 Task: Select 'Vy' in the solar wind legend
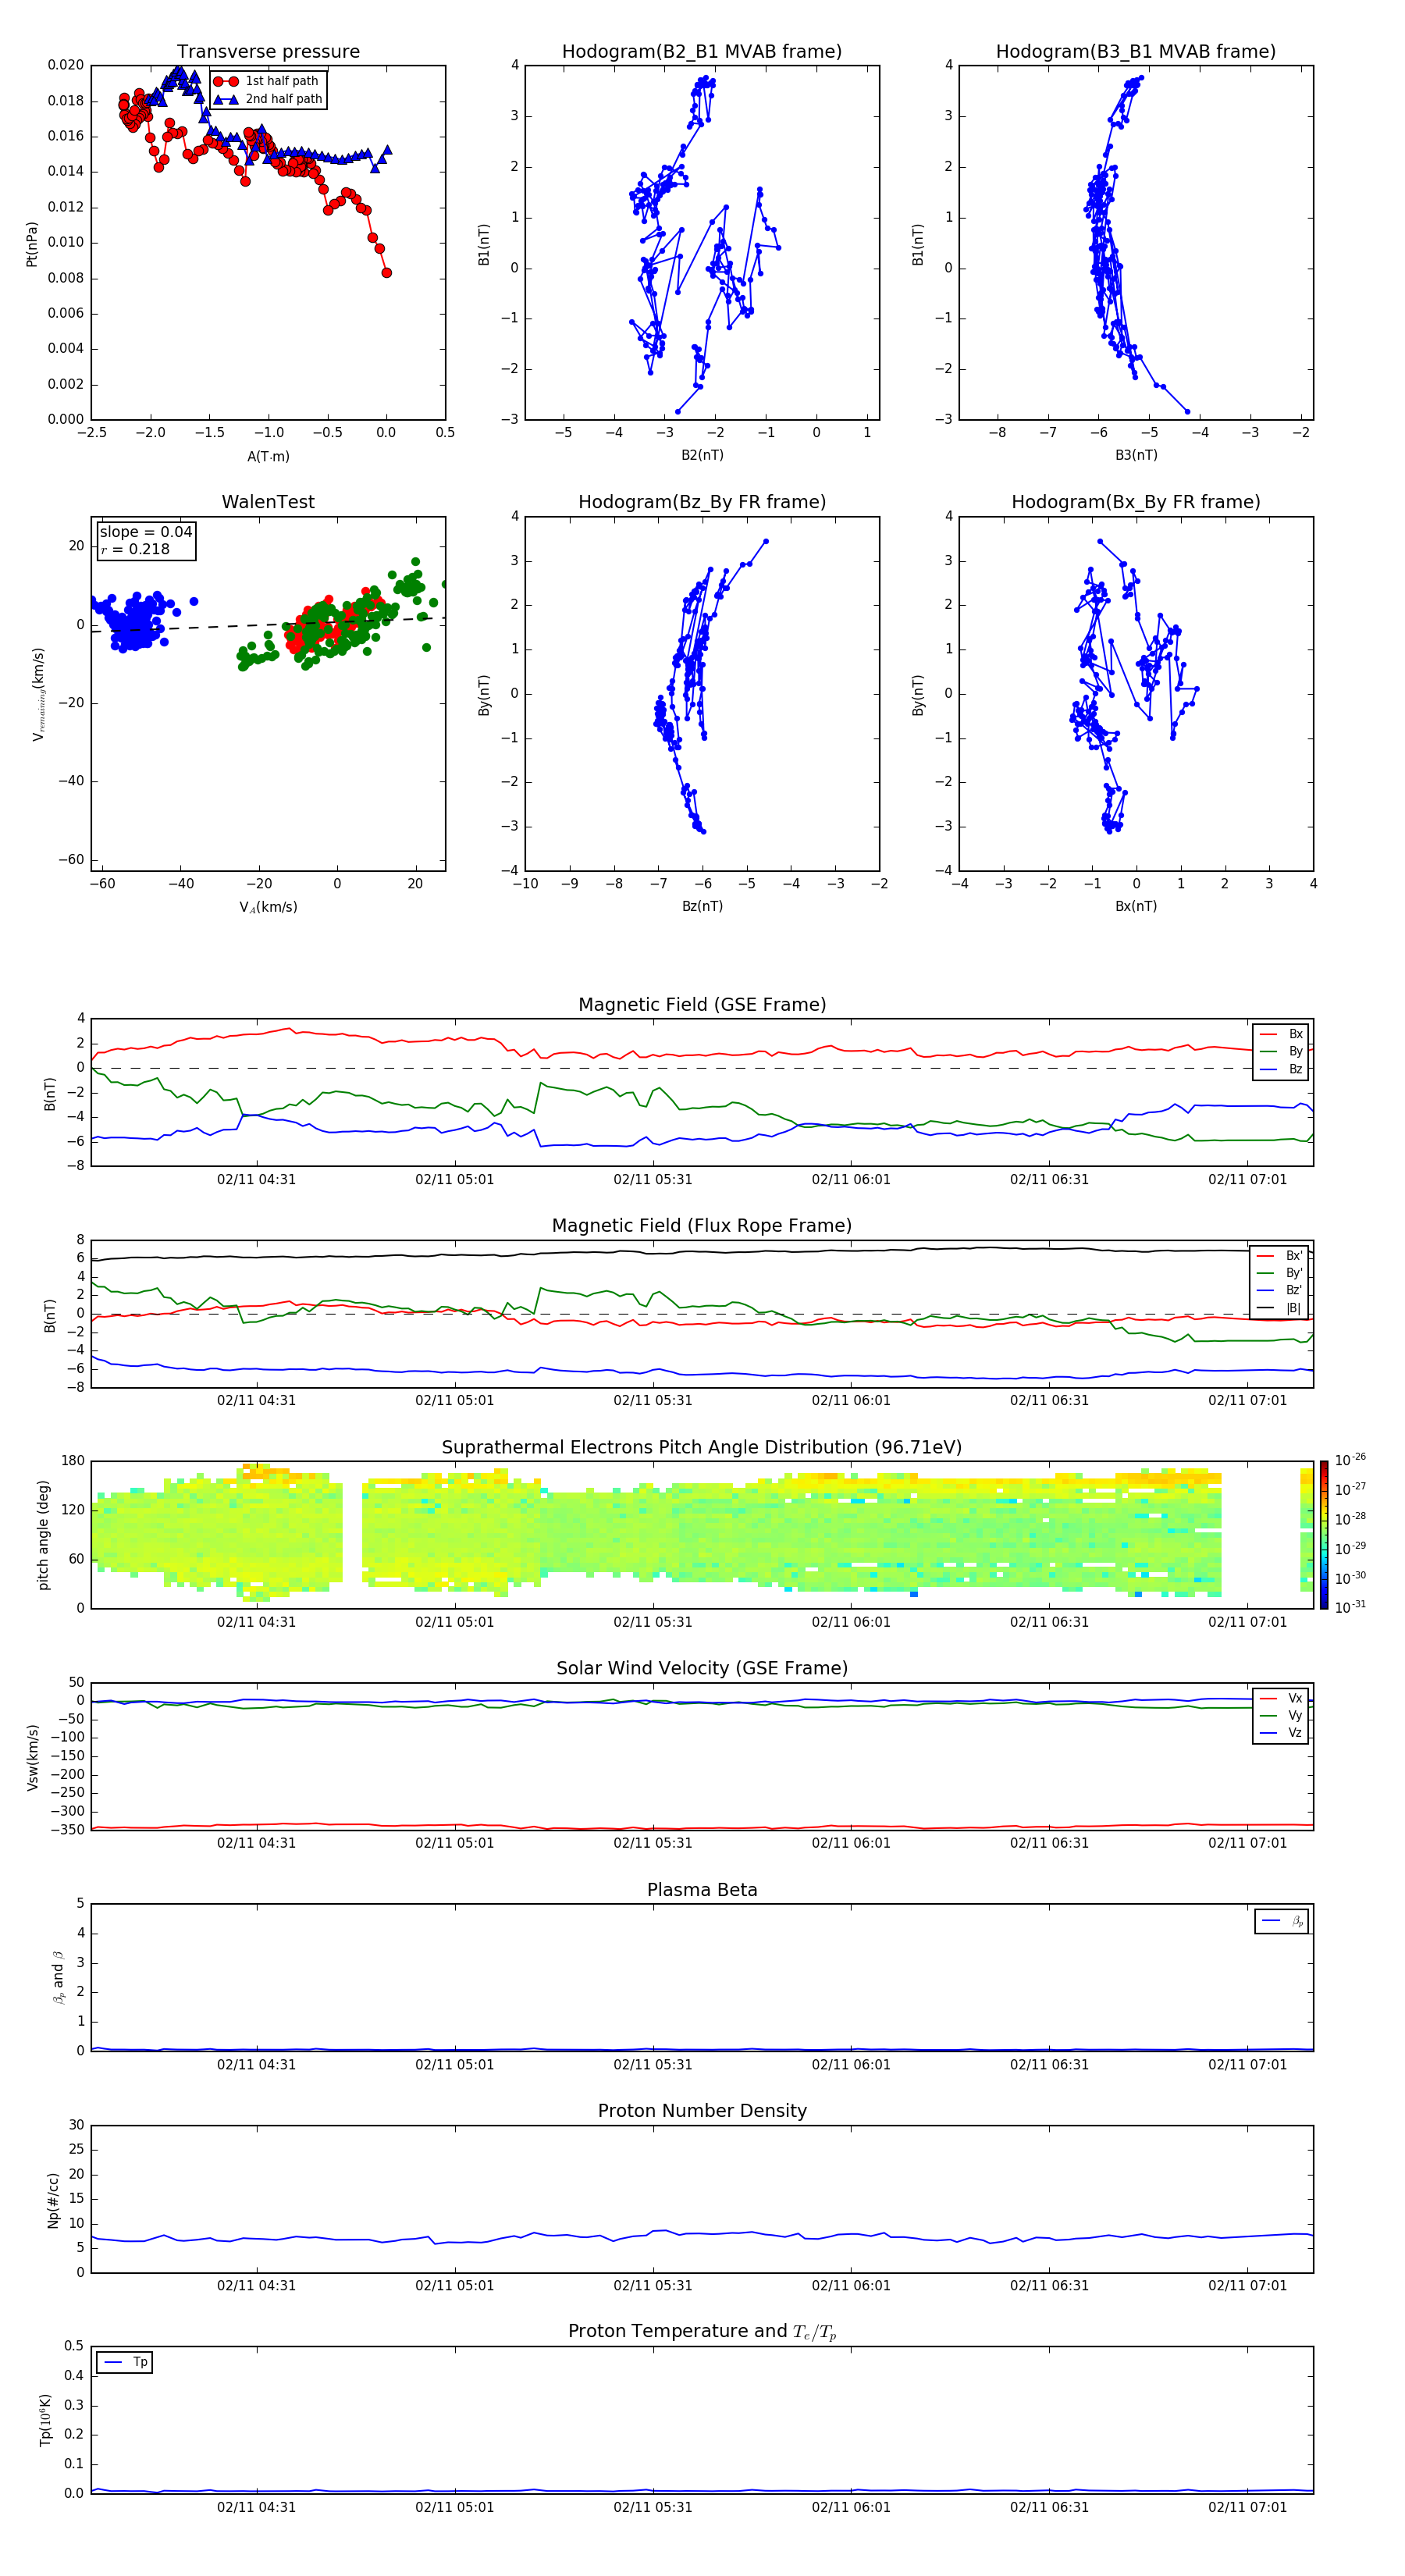tap(1282, 1715)
